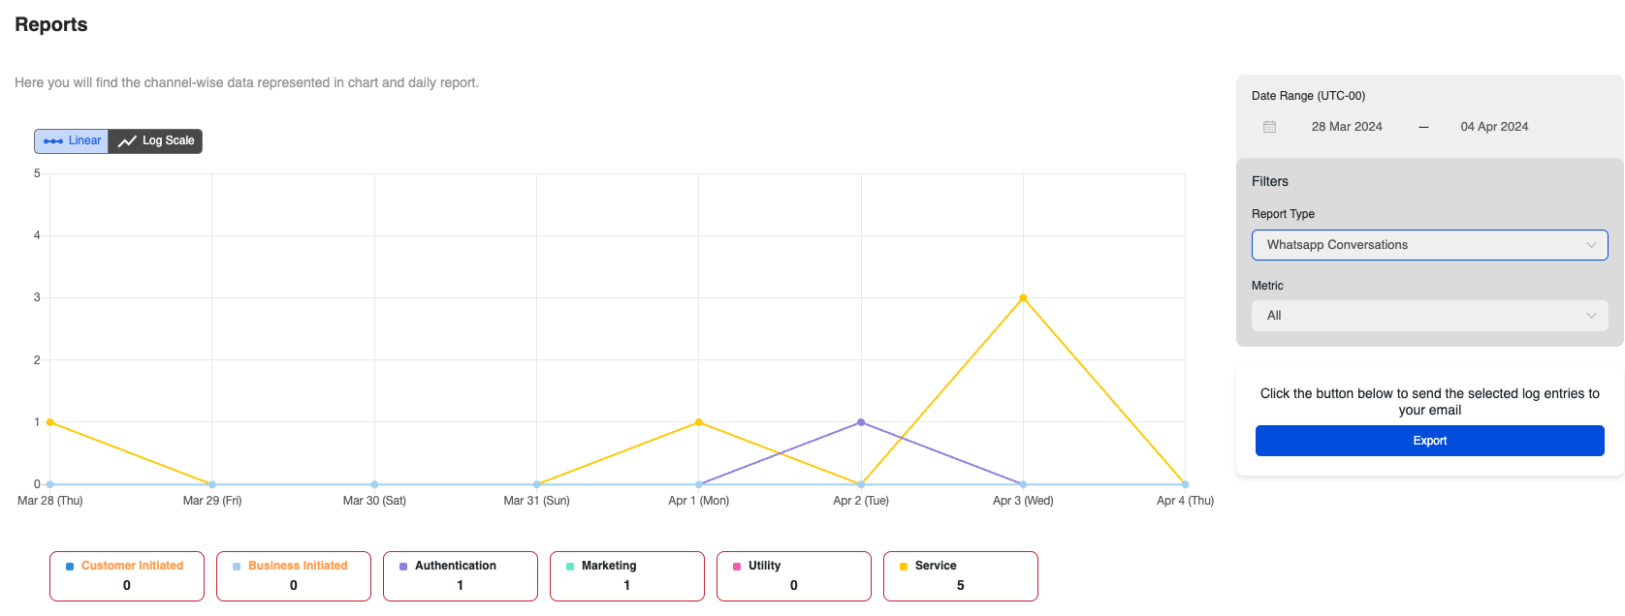The height and width of the screenshot is (616, 1625).
Task: Click the Linear scale dotted-line icon
Action: [53, 141]
